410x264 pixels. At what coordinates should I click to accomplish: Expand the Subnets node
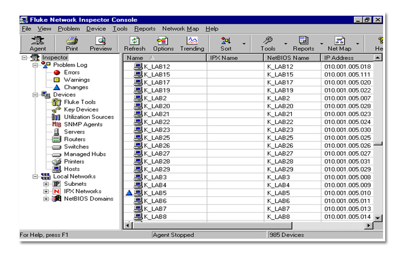[46, 184]
